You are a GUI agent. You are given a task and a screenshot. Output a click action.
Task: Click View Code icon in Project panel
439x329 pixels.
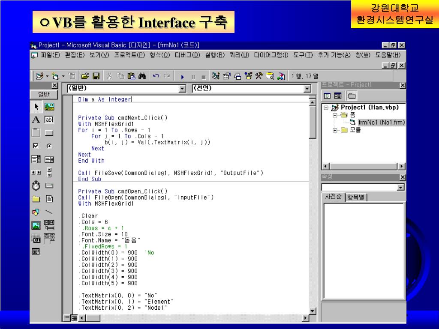pos(327,96)
